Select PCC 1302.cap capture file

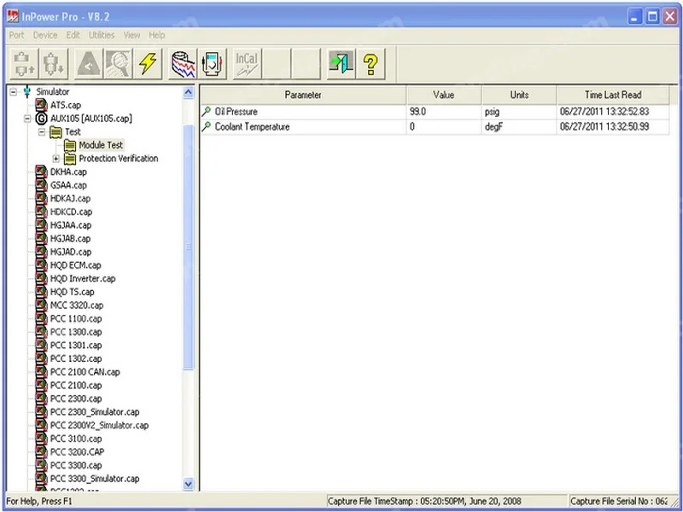[76, 358]
